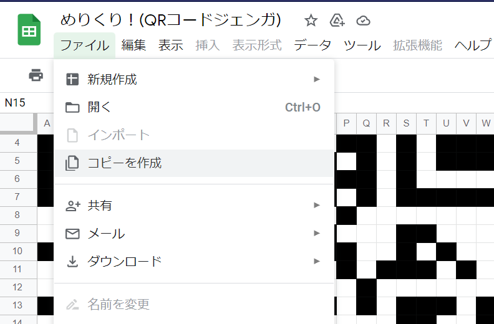Select column A header
The height and width of the screenshot is (324, 494).
click(47, 123)
